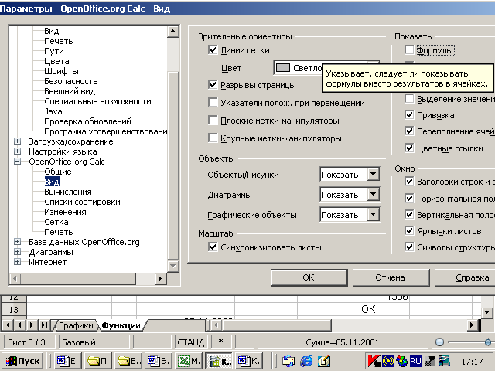
Task: Expand Настройки языка tree node
Action: (17, 151)
